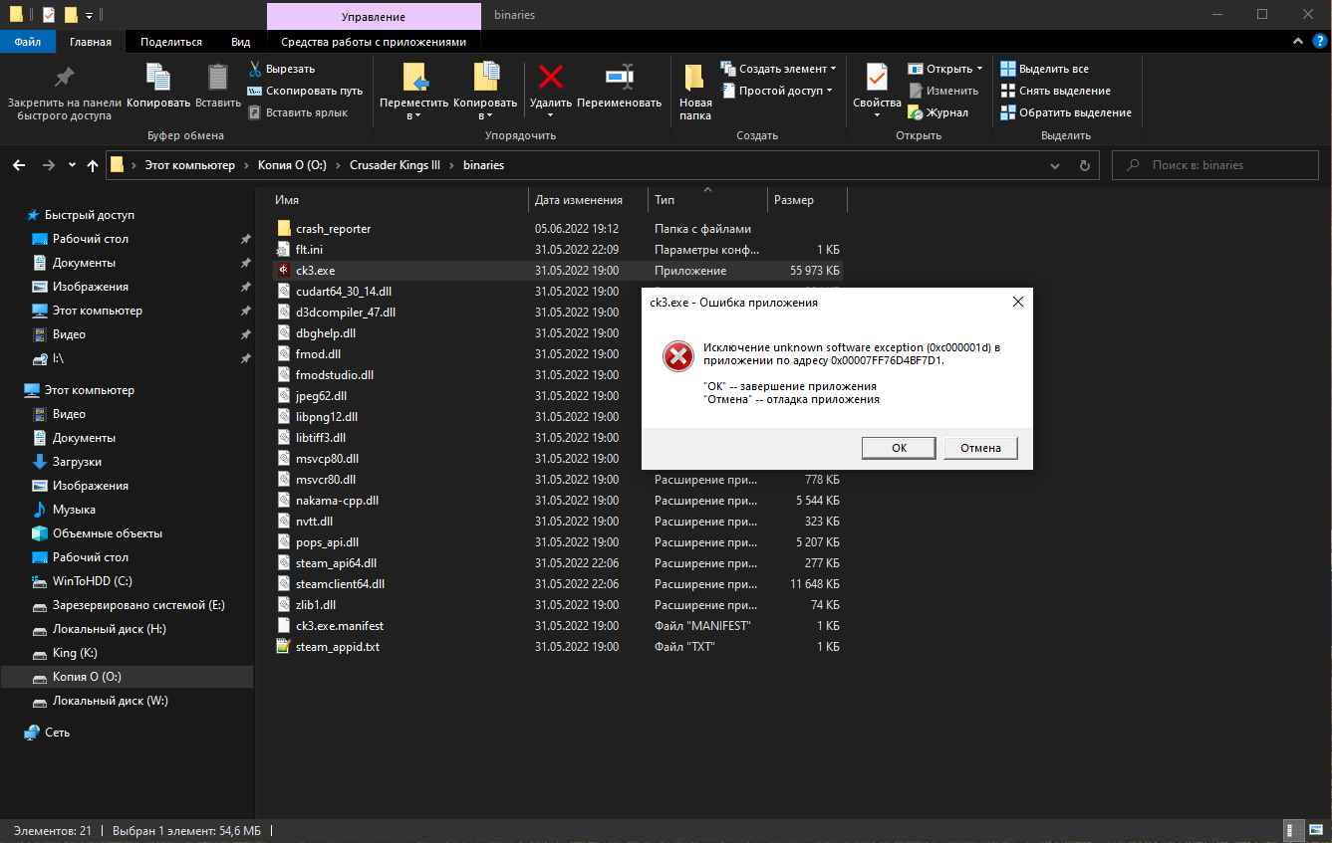This screenshot has height=843, width=1332.
Task: Click the Manage (Управление) contextual tab
Action: [x=374, y=16]
